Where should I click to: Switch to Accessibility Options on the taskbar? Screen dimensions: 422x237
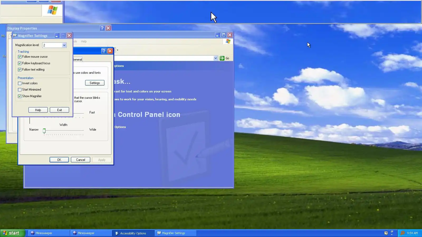click(133, 233)
